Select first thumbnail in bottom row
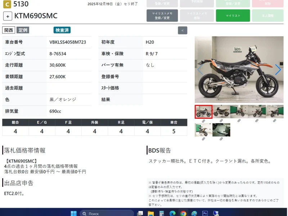Screen dimensions: 288x216 click(203, 130)
